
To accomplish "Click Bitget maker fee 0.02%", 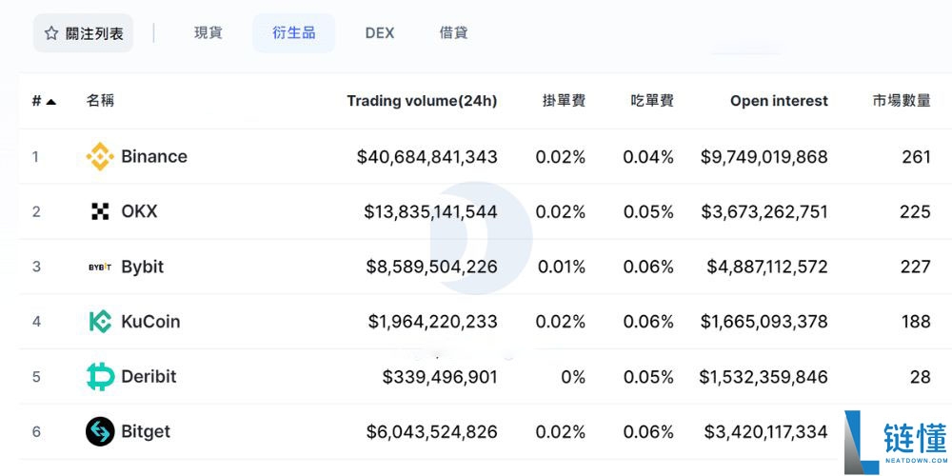I will (x=561, y=431).
